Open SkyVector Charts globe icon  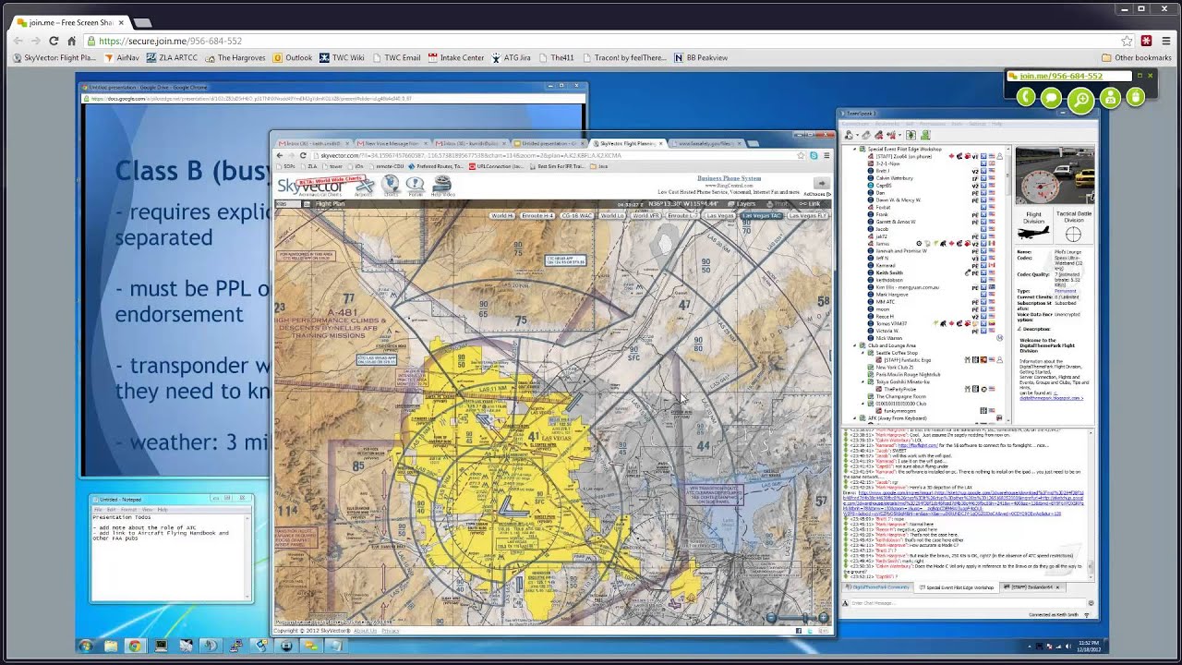click(390, 185)
